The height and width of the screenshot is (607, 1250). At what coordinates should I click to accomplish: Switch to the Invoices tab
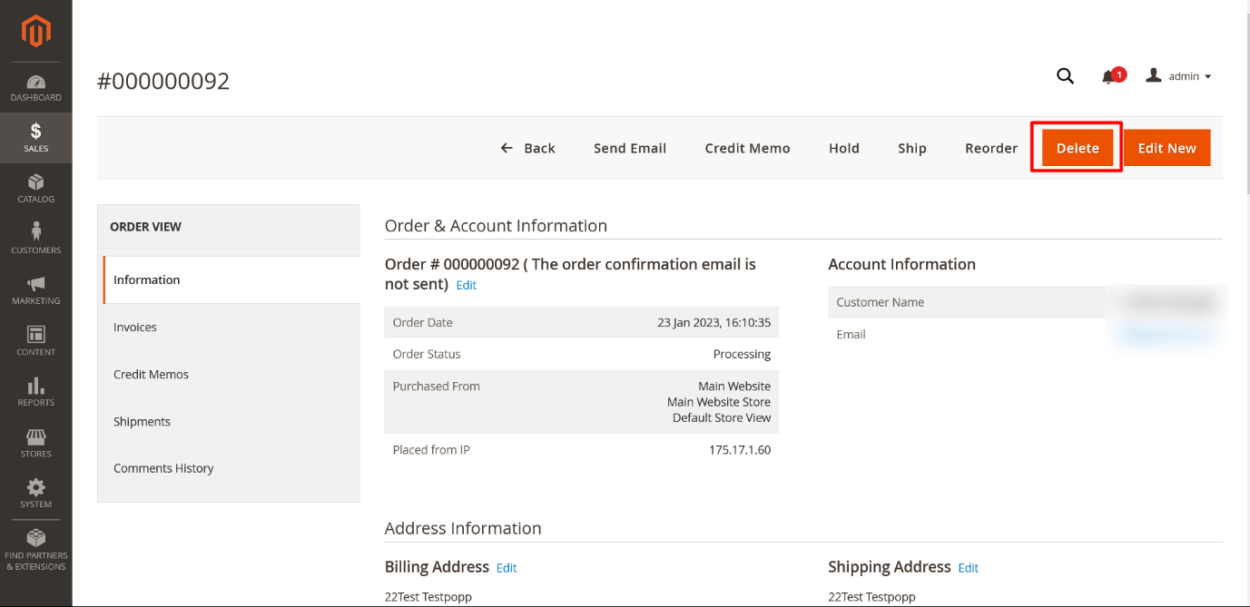pos(134,327)
